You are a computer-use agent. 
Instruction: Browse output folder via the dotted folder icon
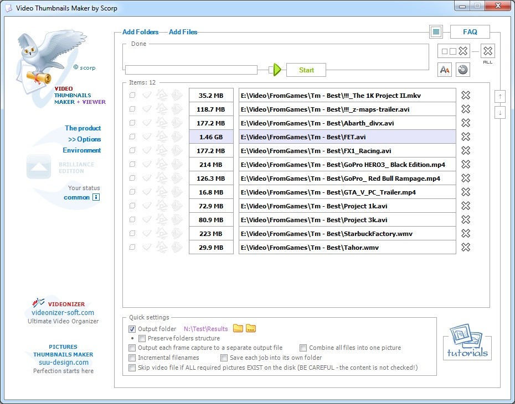click(251, 328)
